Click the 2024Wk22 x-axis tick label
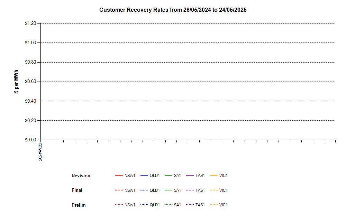 [x=40, y=151]
